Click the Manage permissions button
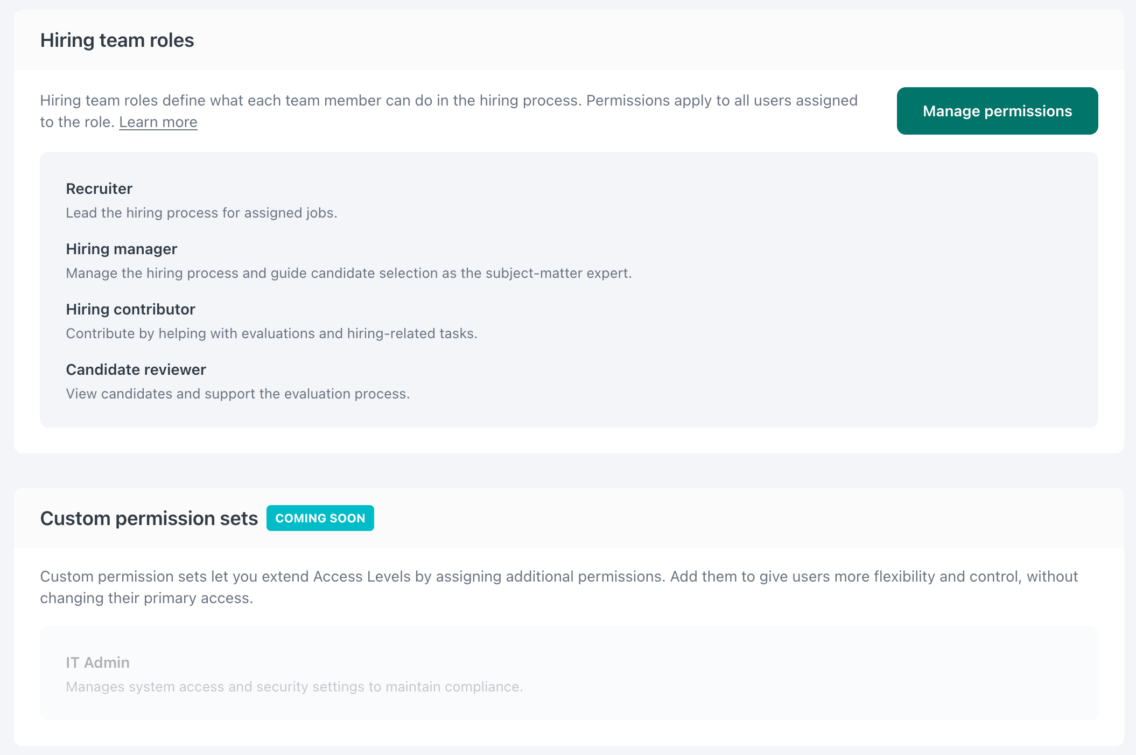Image resolution: width=1136 pixels, height=755 pixels. [997, 111]
